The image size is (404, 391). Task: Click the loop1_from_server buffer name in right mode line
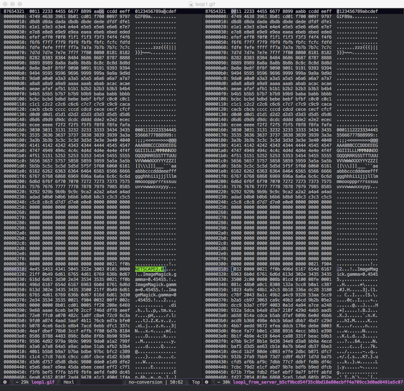(319, 382)
